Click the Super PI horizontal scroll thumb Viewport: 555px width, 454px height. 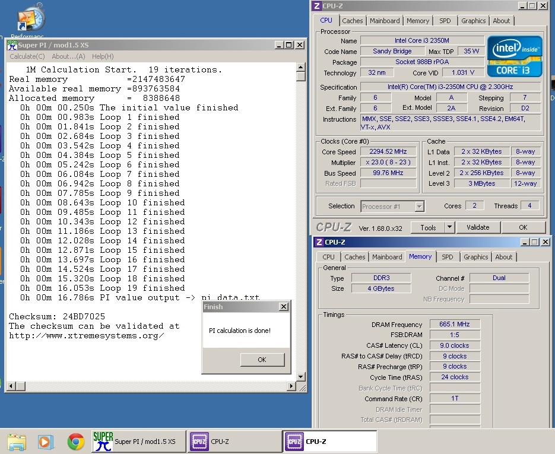[x=21, y=386]
